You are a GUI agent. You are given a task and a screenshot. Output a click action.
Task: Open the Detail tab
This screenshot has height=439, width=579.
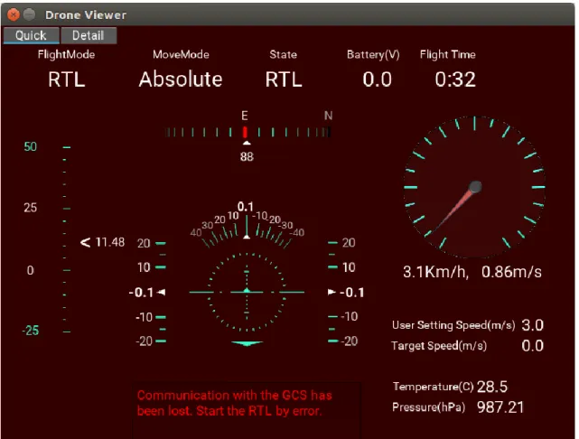(x=89, y=35)
